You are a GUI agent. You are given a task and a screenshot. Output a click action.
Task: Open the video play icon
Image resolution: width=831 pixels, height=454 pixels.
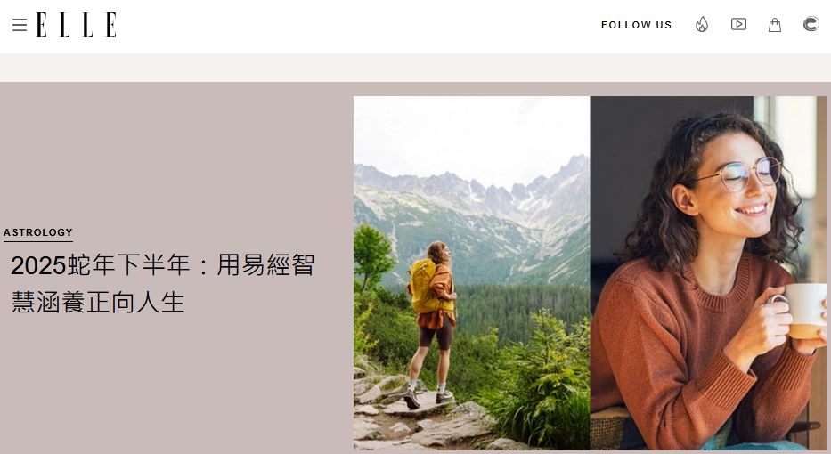point(738,24)
